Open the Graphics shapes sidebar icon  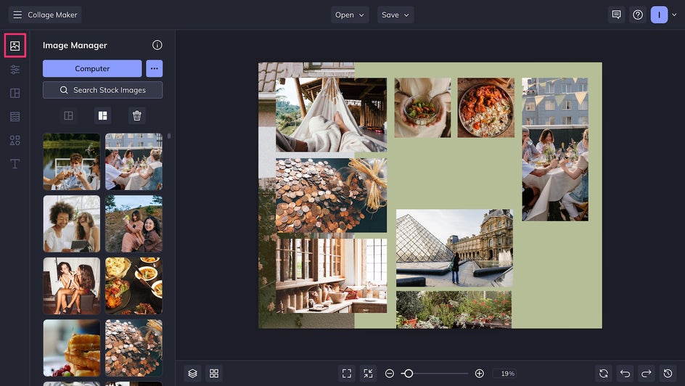pyautogui.click(x=15, y=140)
